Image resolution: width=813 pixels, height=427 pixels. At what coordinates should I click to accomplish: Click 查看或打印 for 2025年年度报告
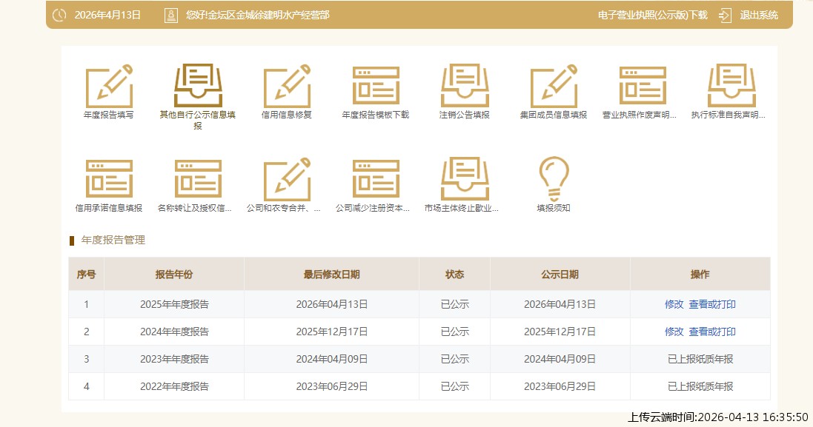tap(712, 304)
